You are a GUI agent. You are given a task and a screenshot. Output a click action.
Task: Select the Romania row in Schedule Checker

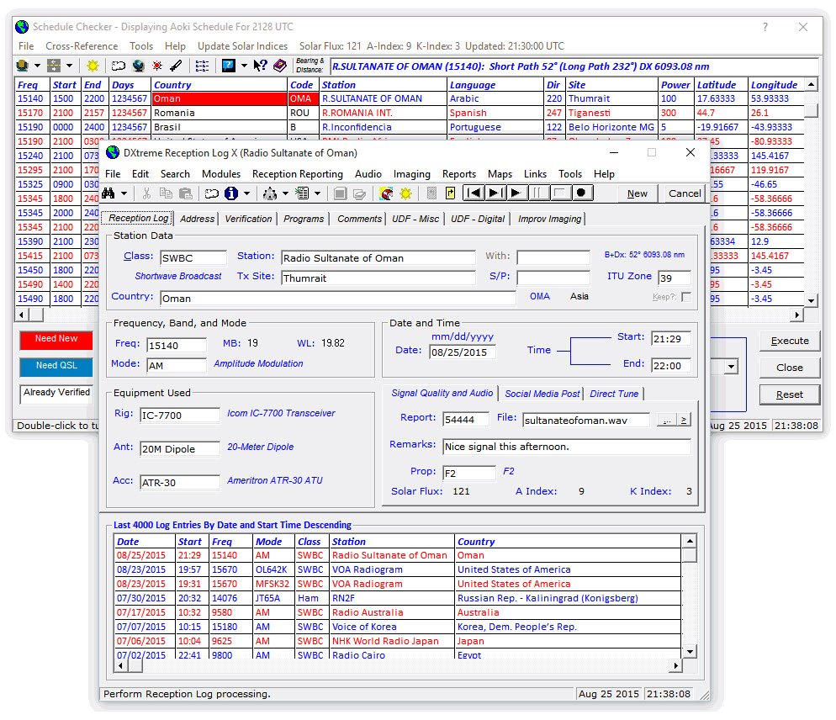[410, 113]
